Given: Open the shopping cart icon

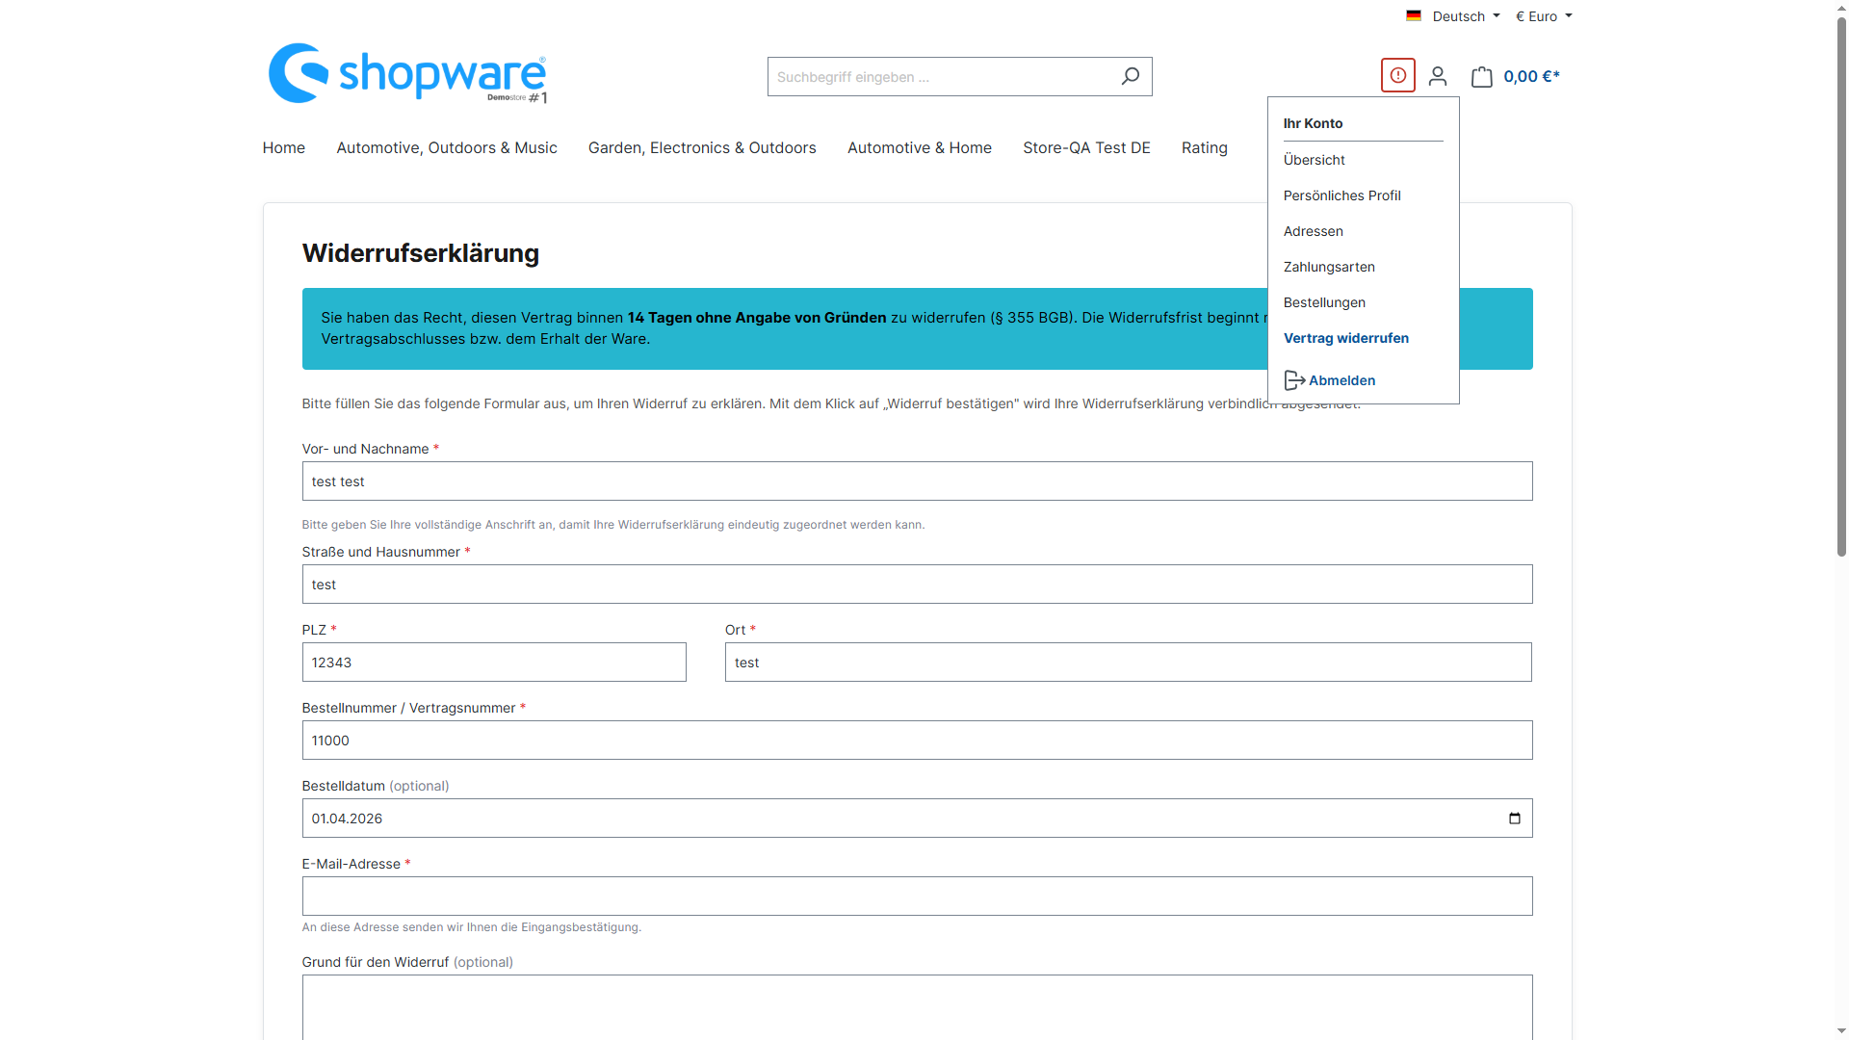Looking at the screenshot, I should pyautogui.click(x=1482, y=76).
